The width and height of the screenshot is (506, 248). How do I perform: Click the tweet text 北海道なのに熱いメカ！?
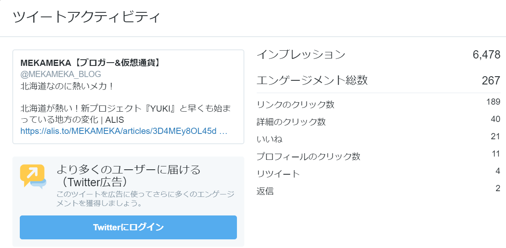[67, 87]
